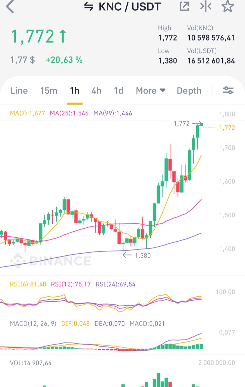Select the 1d timeframe tab
The height and width of the screenshot is (387, 245).
coord(119,90)
